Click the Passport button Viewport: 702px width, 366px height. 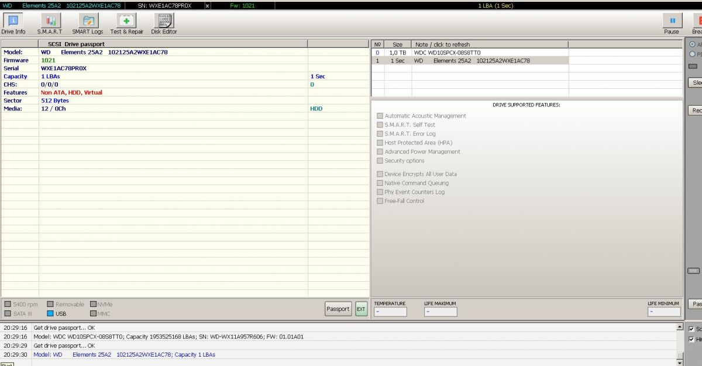(338, 309)
